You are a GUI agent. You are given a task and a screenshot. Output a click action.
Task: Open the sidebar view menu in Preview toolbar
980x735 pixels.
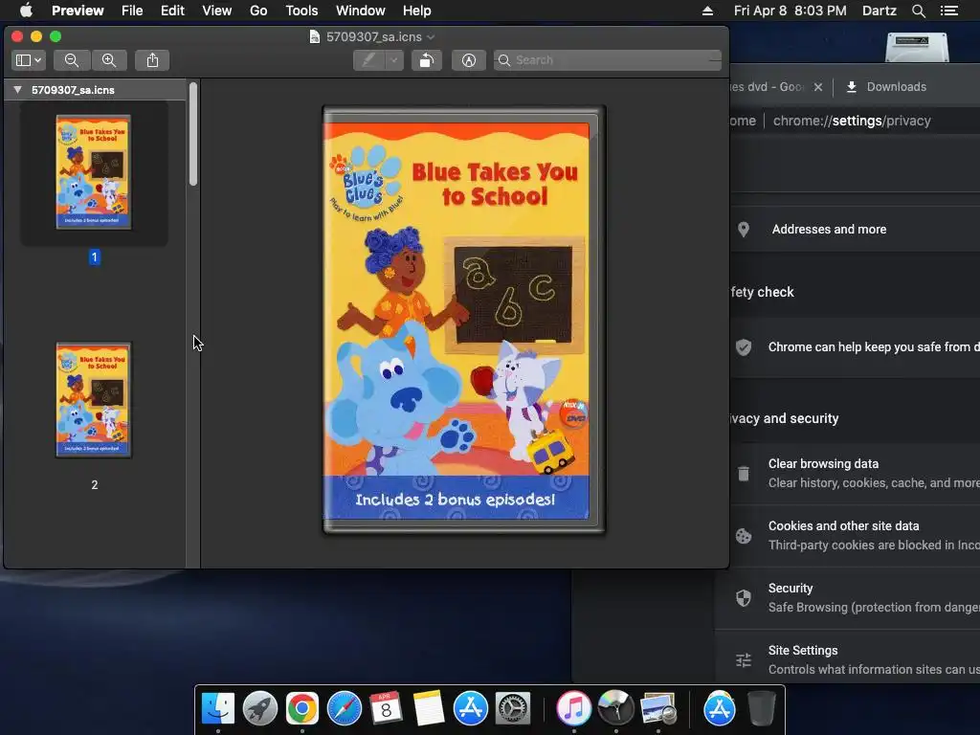pyautogui.click(x=28, y=60)
